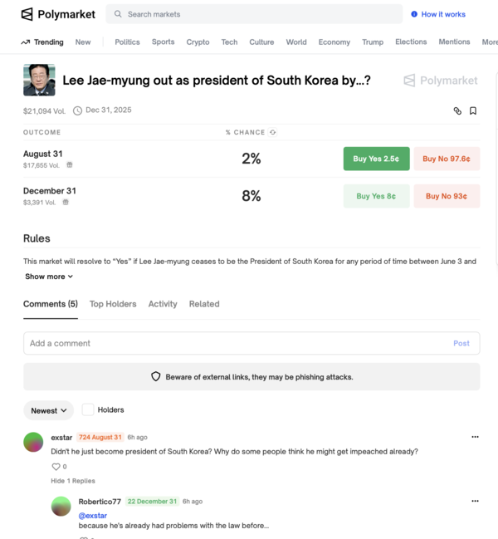
Task: Like exstar's comment with the heart
Action: point(56,467)
